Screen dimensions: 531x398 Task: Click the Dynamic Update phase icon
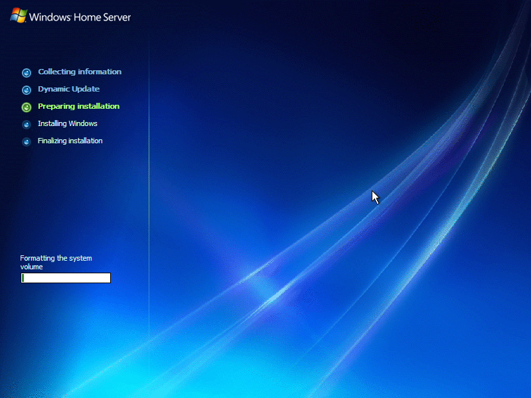point(27,90)
